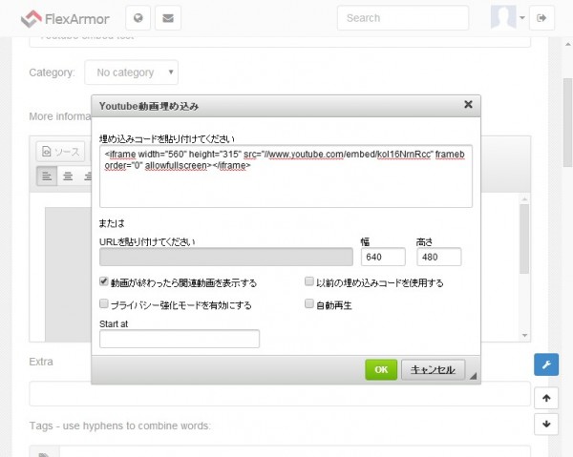Image resolution: width=573 pixels, height=457 pixels.
Task: Click the キャンセル cancel button
Action: (435, 369)
